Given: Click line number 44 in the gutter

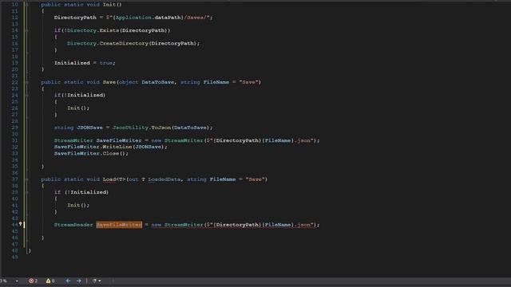Looking at the screenshot, I should 14,225.
